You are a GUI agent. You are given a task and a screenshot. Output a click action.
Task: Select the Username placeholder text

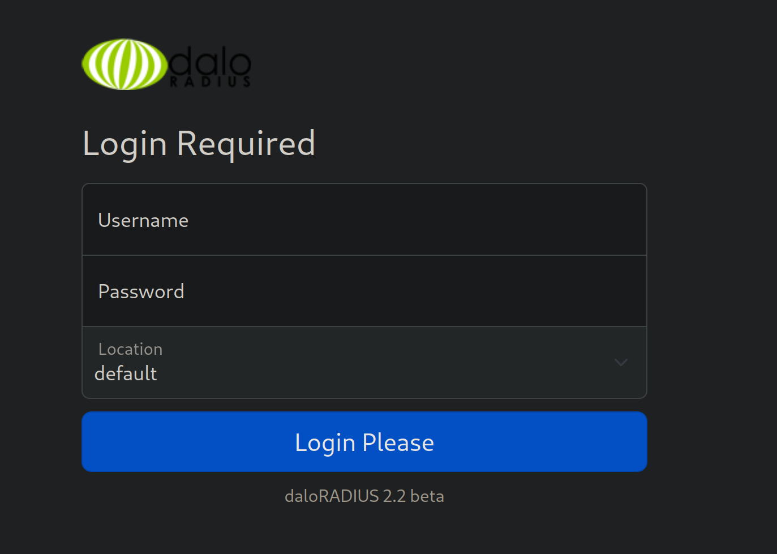(x=143, y=220)
